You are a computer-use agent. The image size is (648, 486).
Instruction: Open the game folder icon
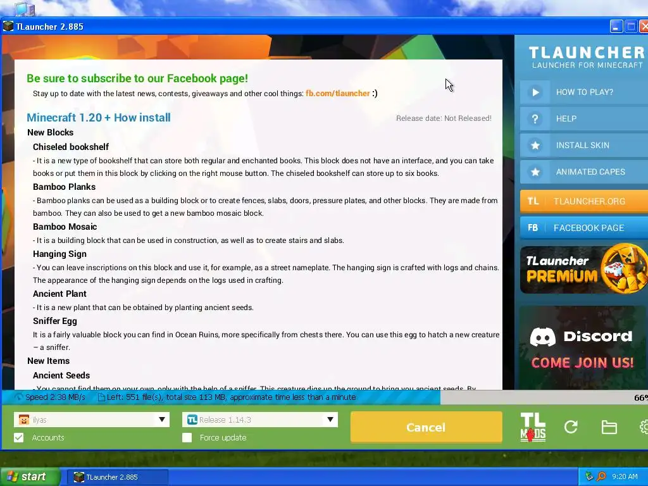(609, 427)
